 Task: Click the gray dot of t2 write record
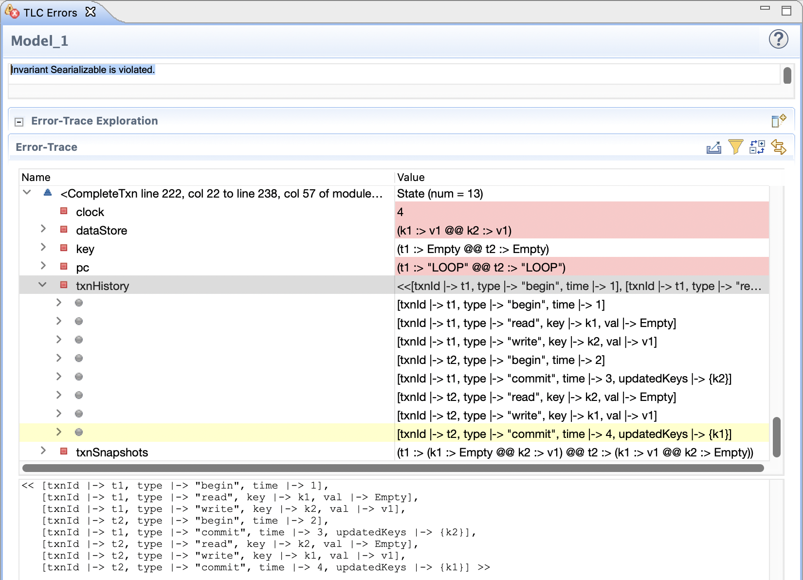(x=79, y=414)
